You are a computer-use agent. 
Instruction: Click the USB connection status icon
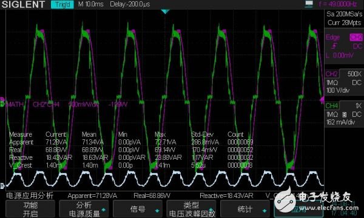(x=309, y=4)
